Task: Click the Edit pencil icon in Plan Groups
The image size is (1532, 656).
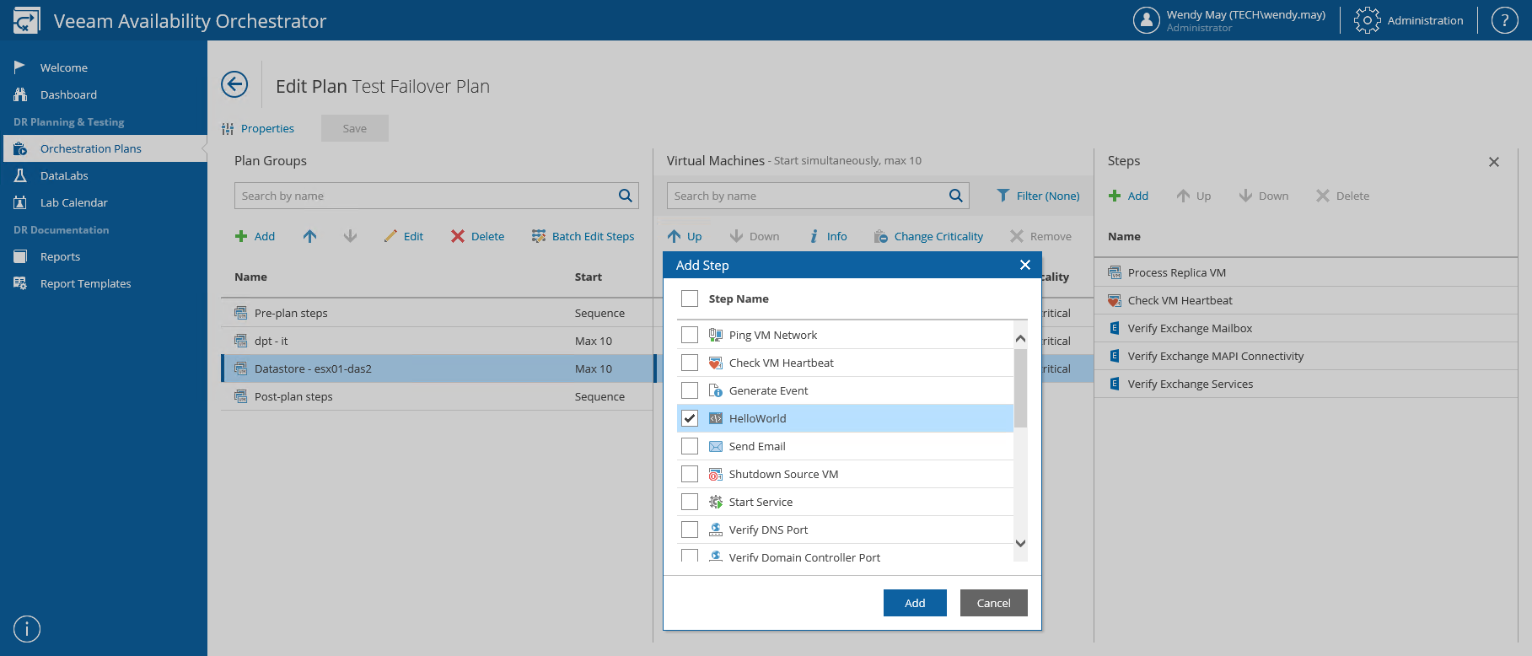Action: point(390,236)
